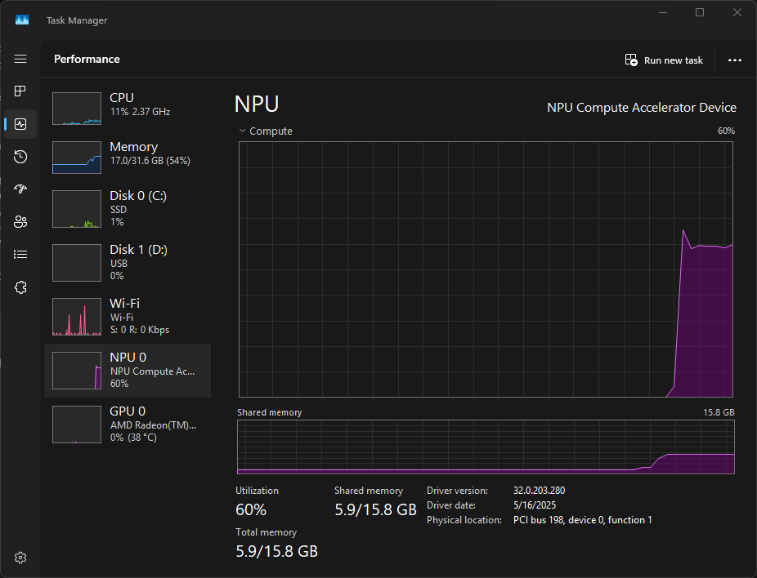
Task: Go to the Processes page icon
Action: 20,91
